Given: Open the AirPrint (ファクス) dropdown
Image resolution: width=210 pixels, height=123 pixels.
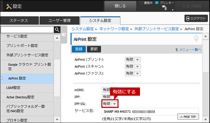Looking at the screenshot, I should click(133, 73).
